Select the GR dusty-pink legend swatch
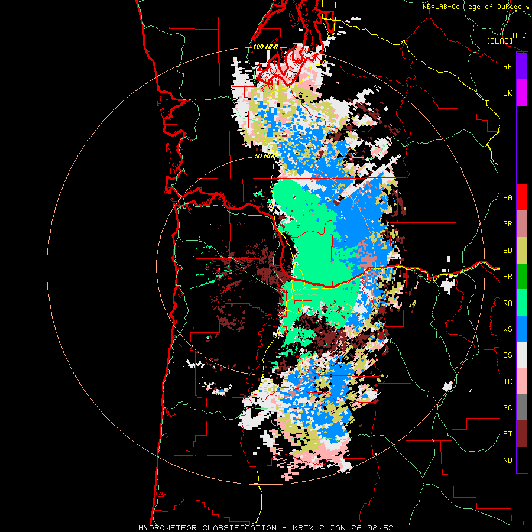 coord(522,224)
